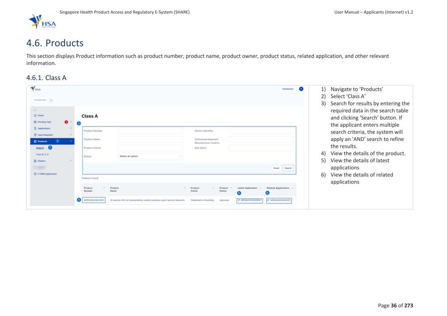Screen dimensions: 447x316
Task: Click the Reset button
Action: pyautogui.click(x=276, y=168)
